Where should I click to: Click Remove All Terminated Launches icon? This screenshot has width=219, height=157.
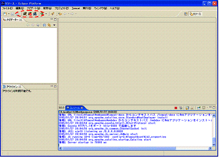point(181,108)
